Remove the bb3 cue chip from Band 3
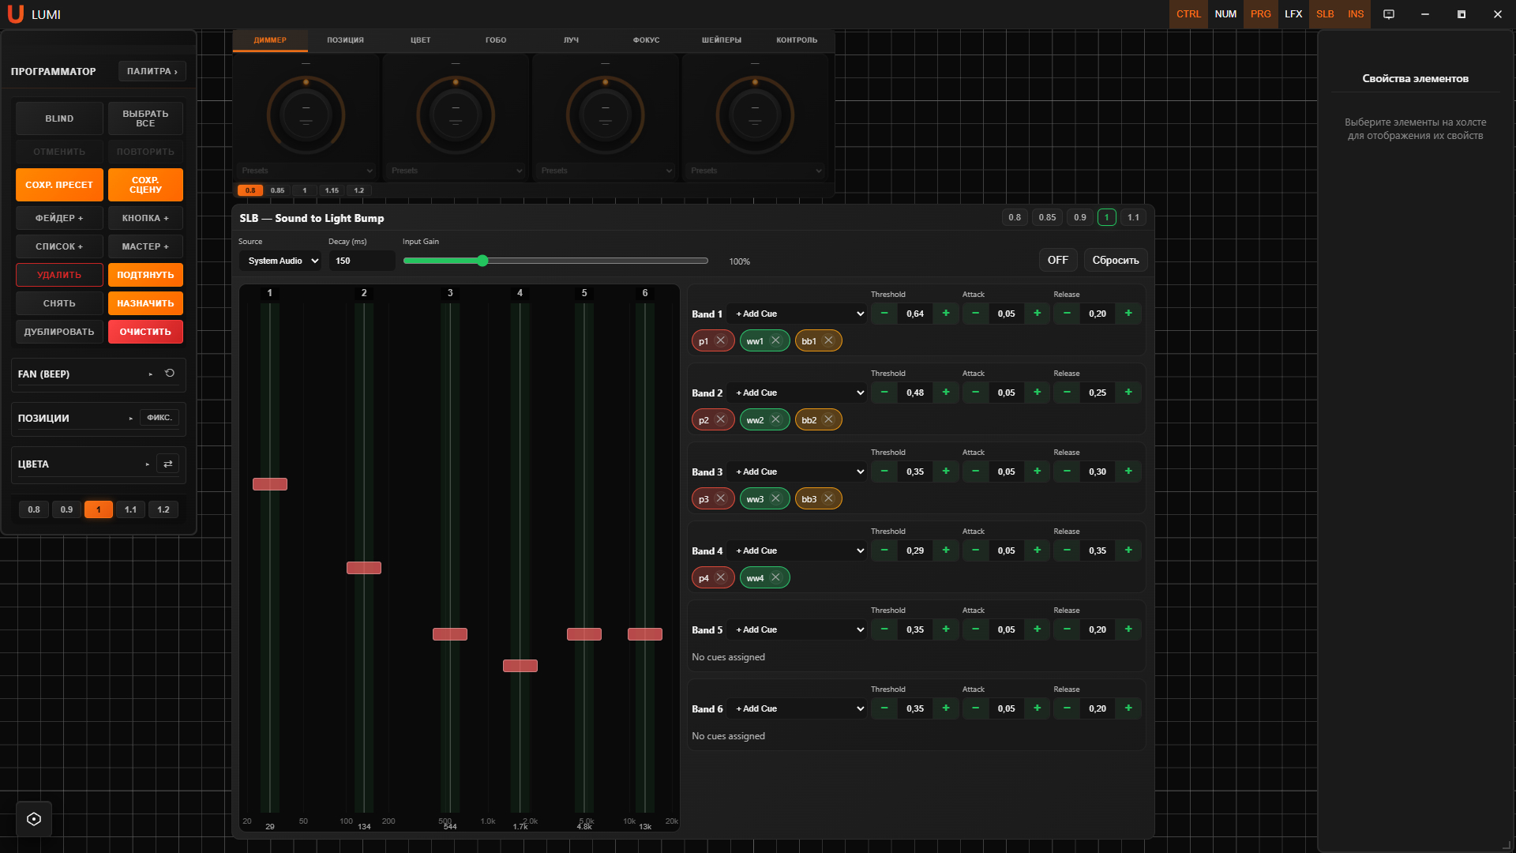Viewport: 1516px width, 853px height. coord(828,498)
